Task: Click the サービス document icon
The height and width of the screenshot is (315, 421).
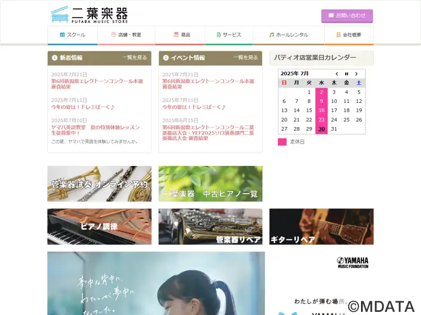Action: [x=218, y=35]
